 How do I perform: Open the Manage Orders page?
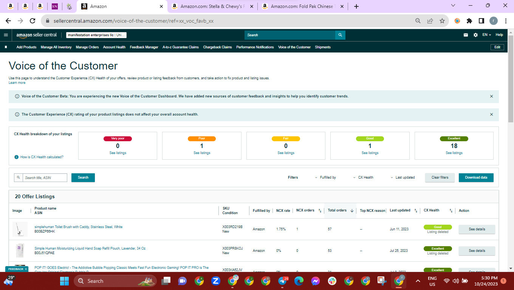[87, 47]
